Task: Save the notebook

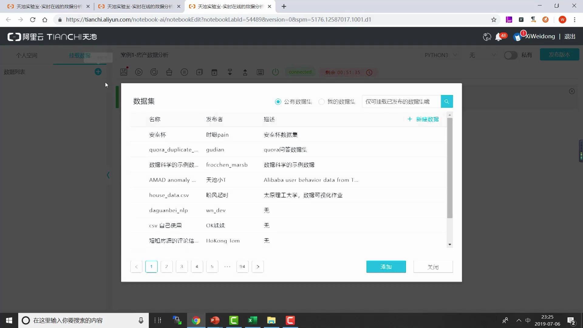Action: click(x=123, y=72)
